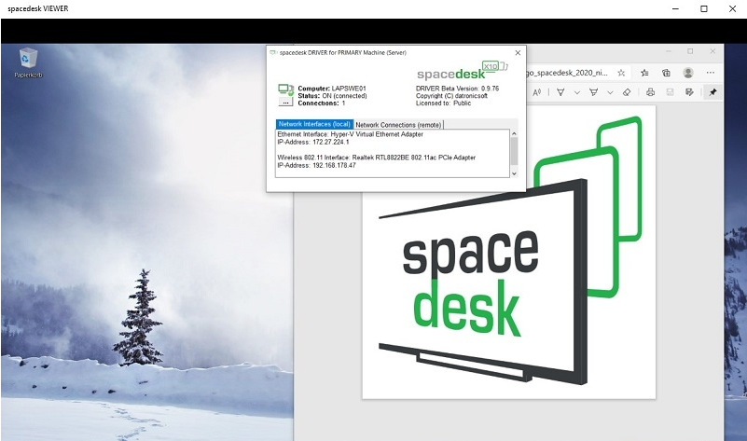Click the Copyright (C) datronicsoft text
Viewport: 747px width, 441px height.
click(451, 96)
